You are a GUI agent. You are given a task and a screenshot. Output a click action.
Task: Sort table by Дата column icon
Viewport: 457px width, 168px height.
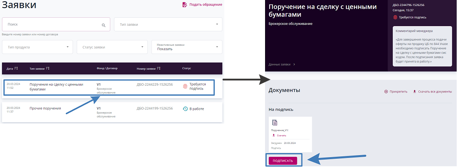click(16, 68)
